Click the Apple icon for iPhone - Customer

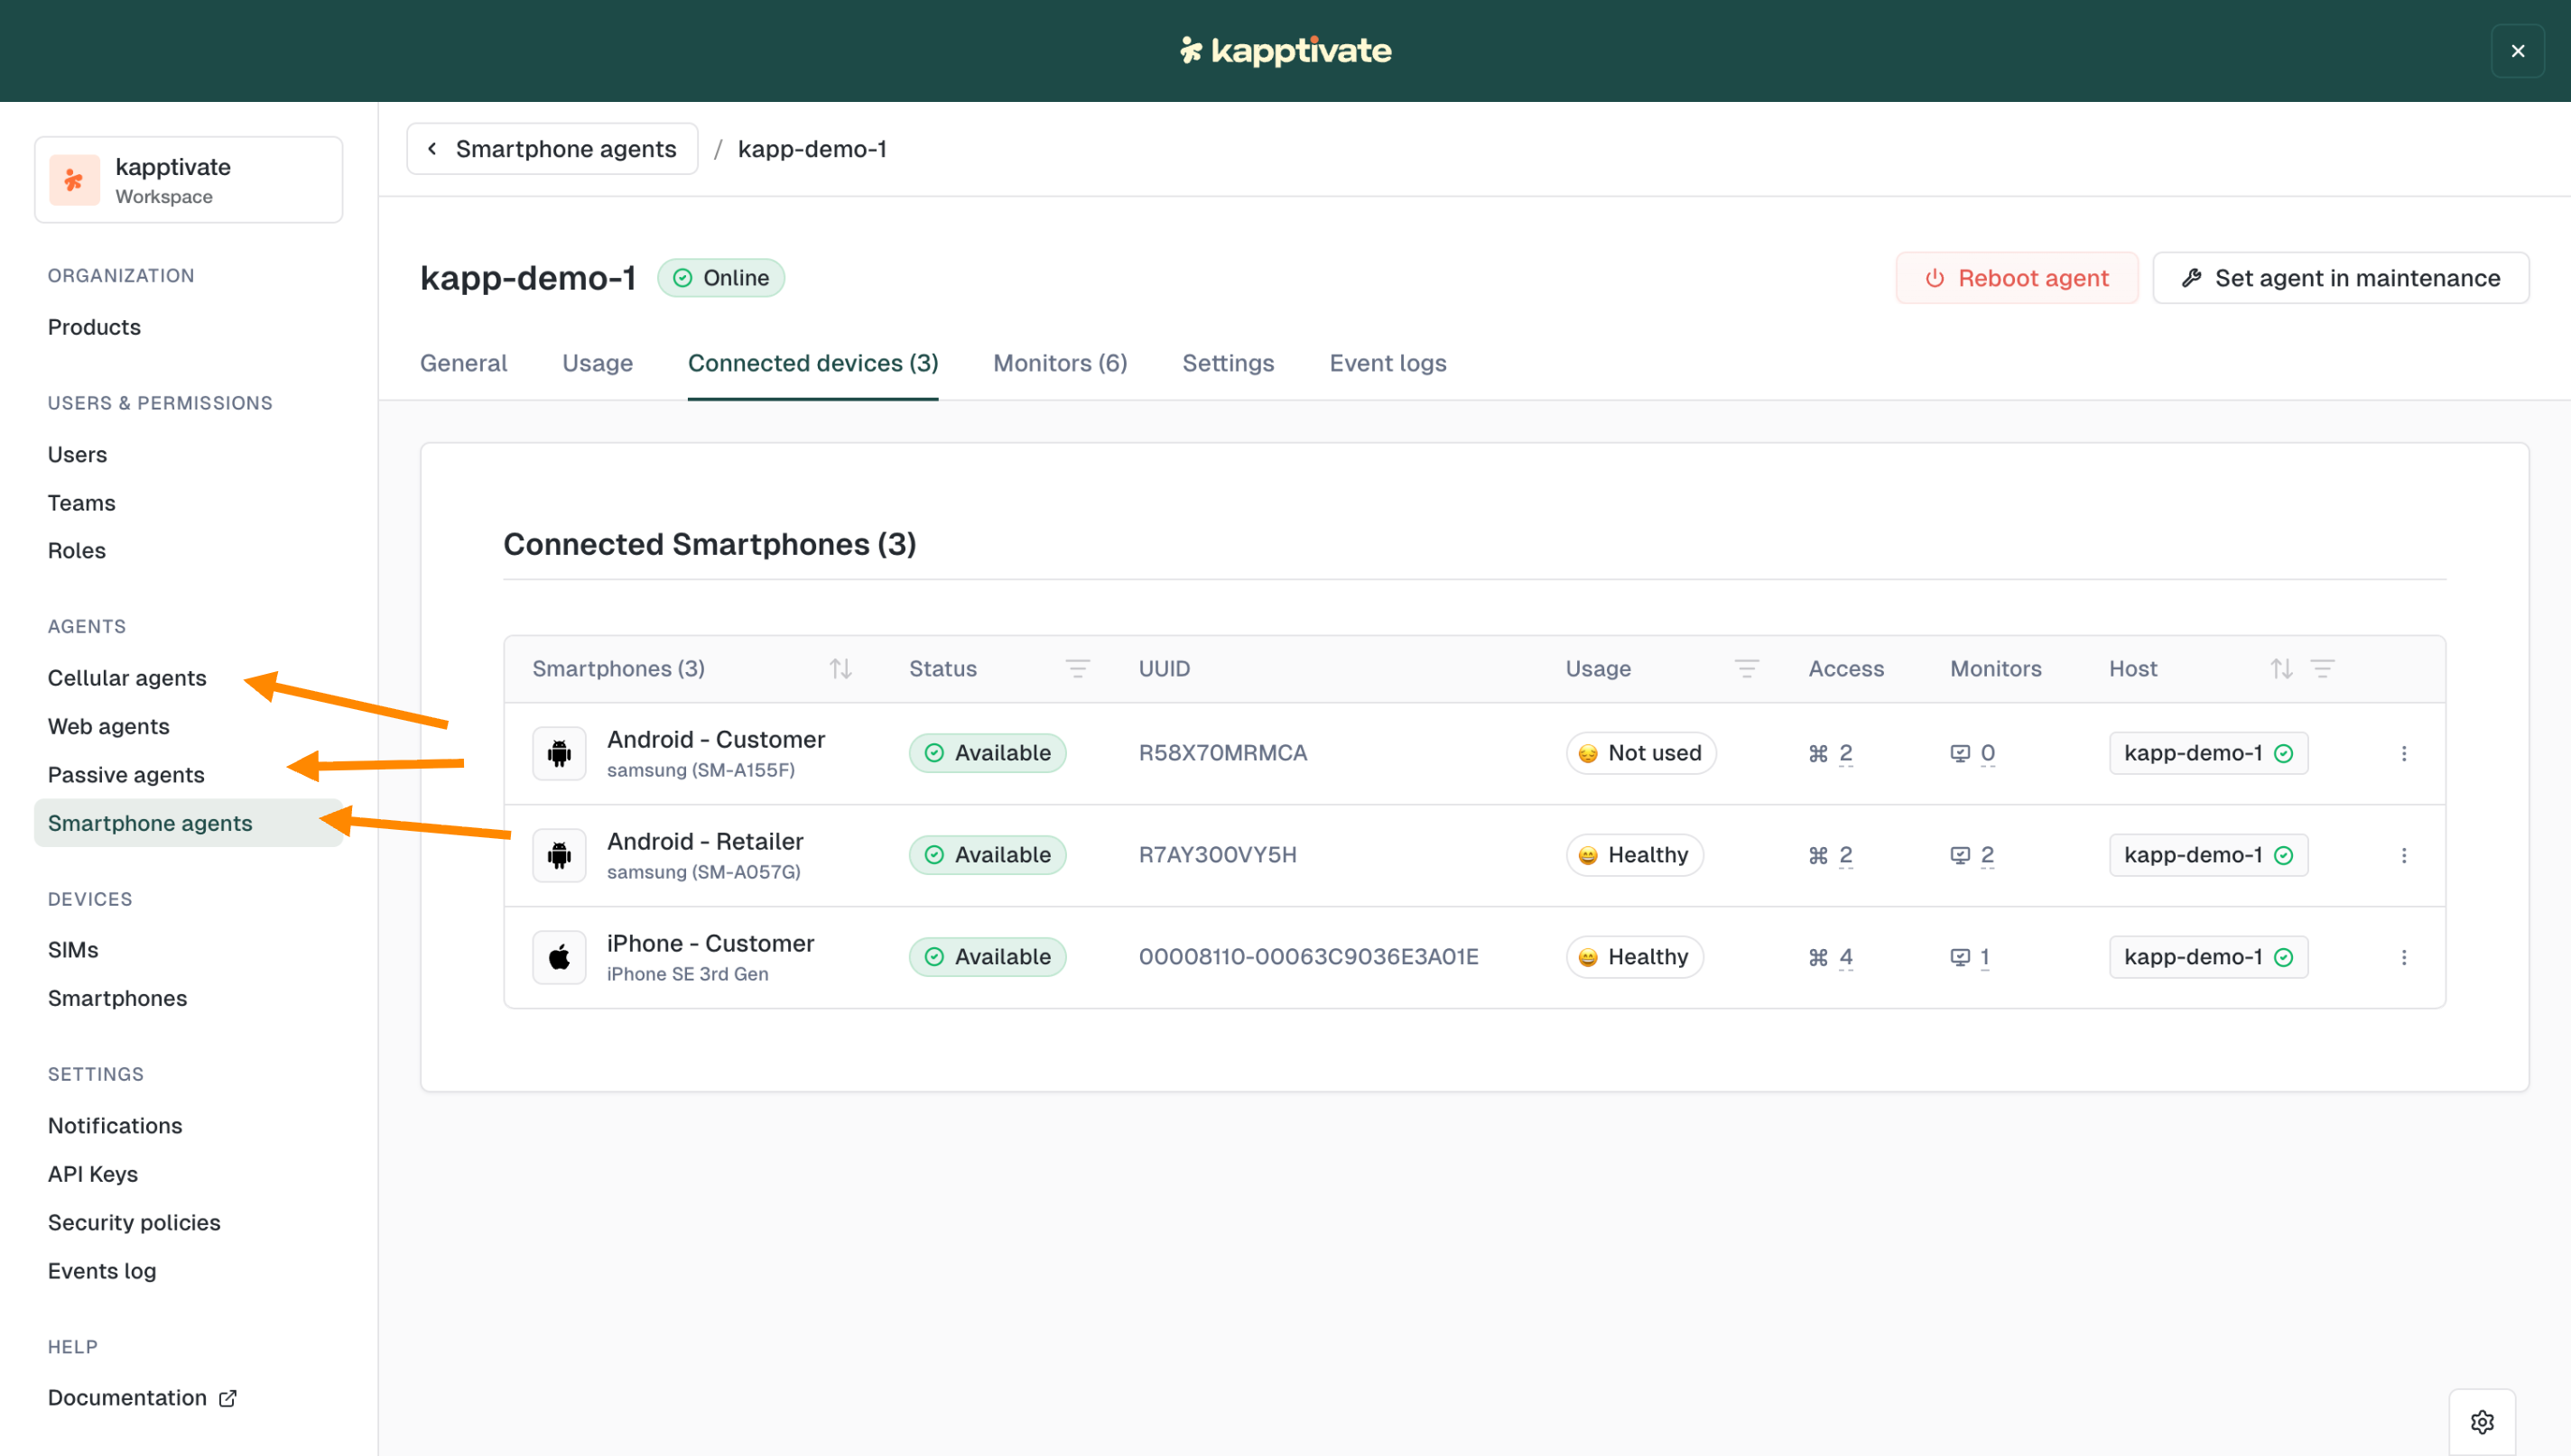559,957
